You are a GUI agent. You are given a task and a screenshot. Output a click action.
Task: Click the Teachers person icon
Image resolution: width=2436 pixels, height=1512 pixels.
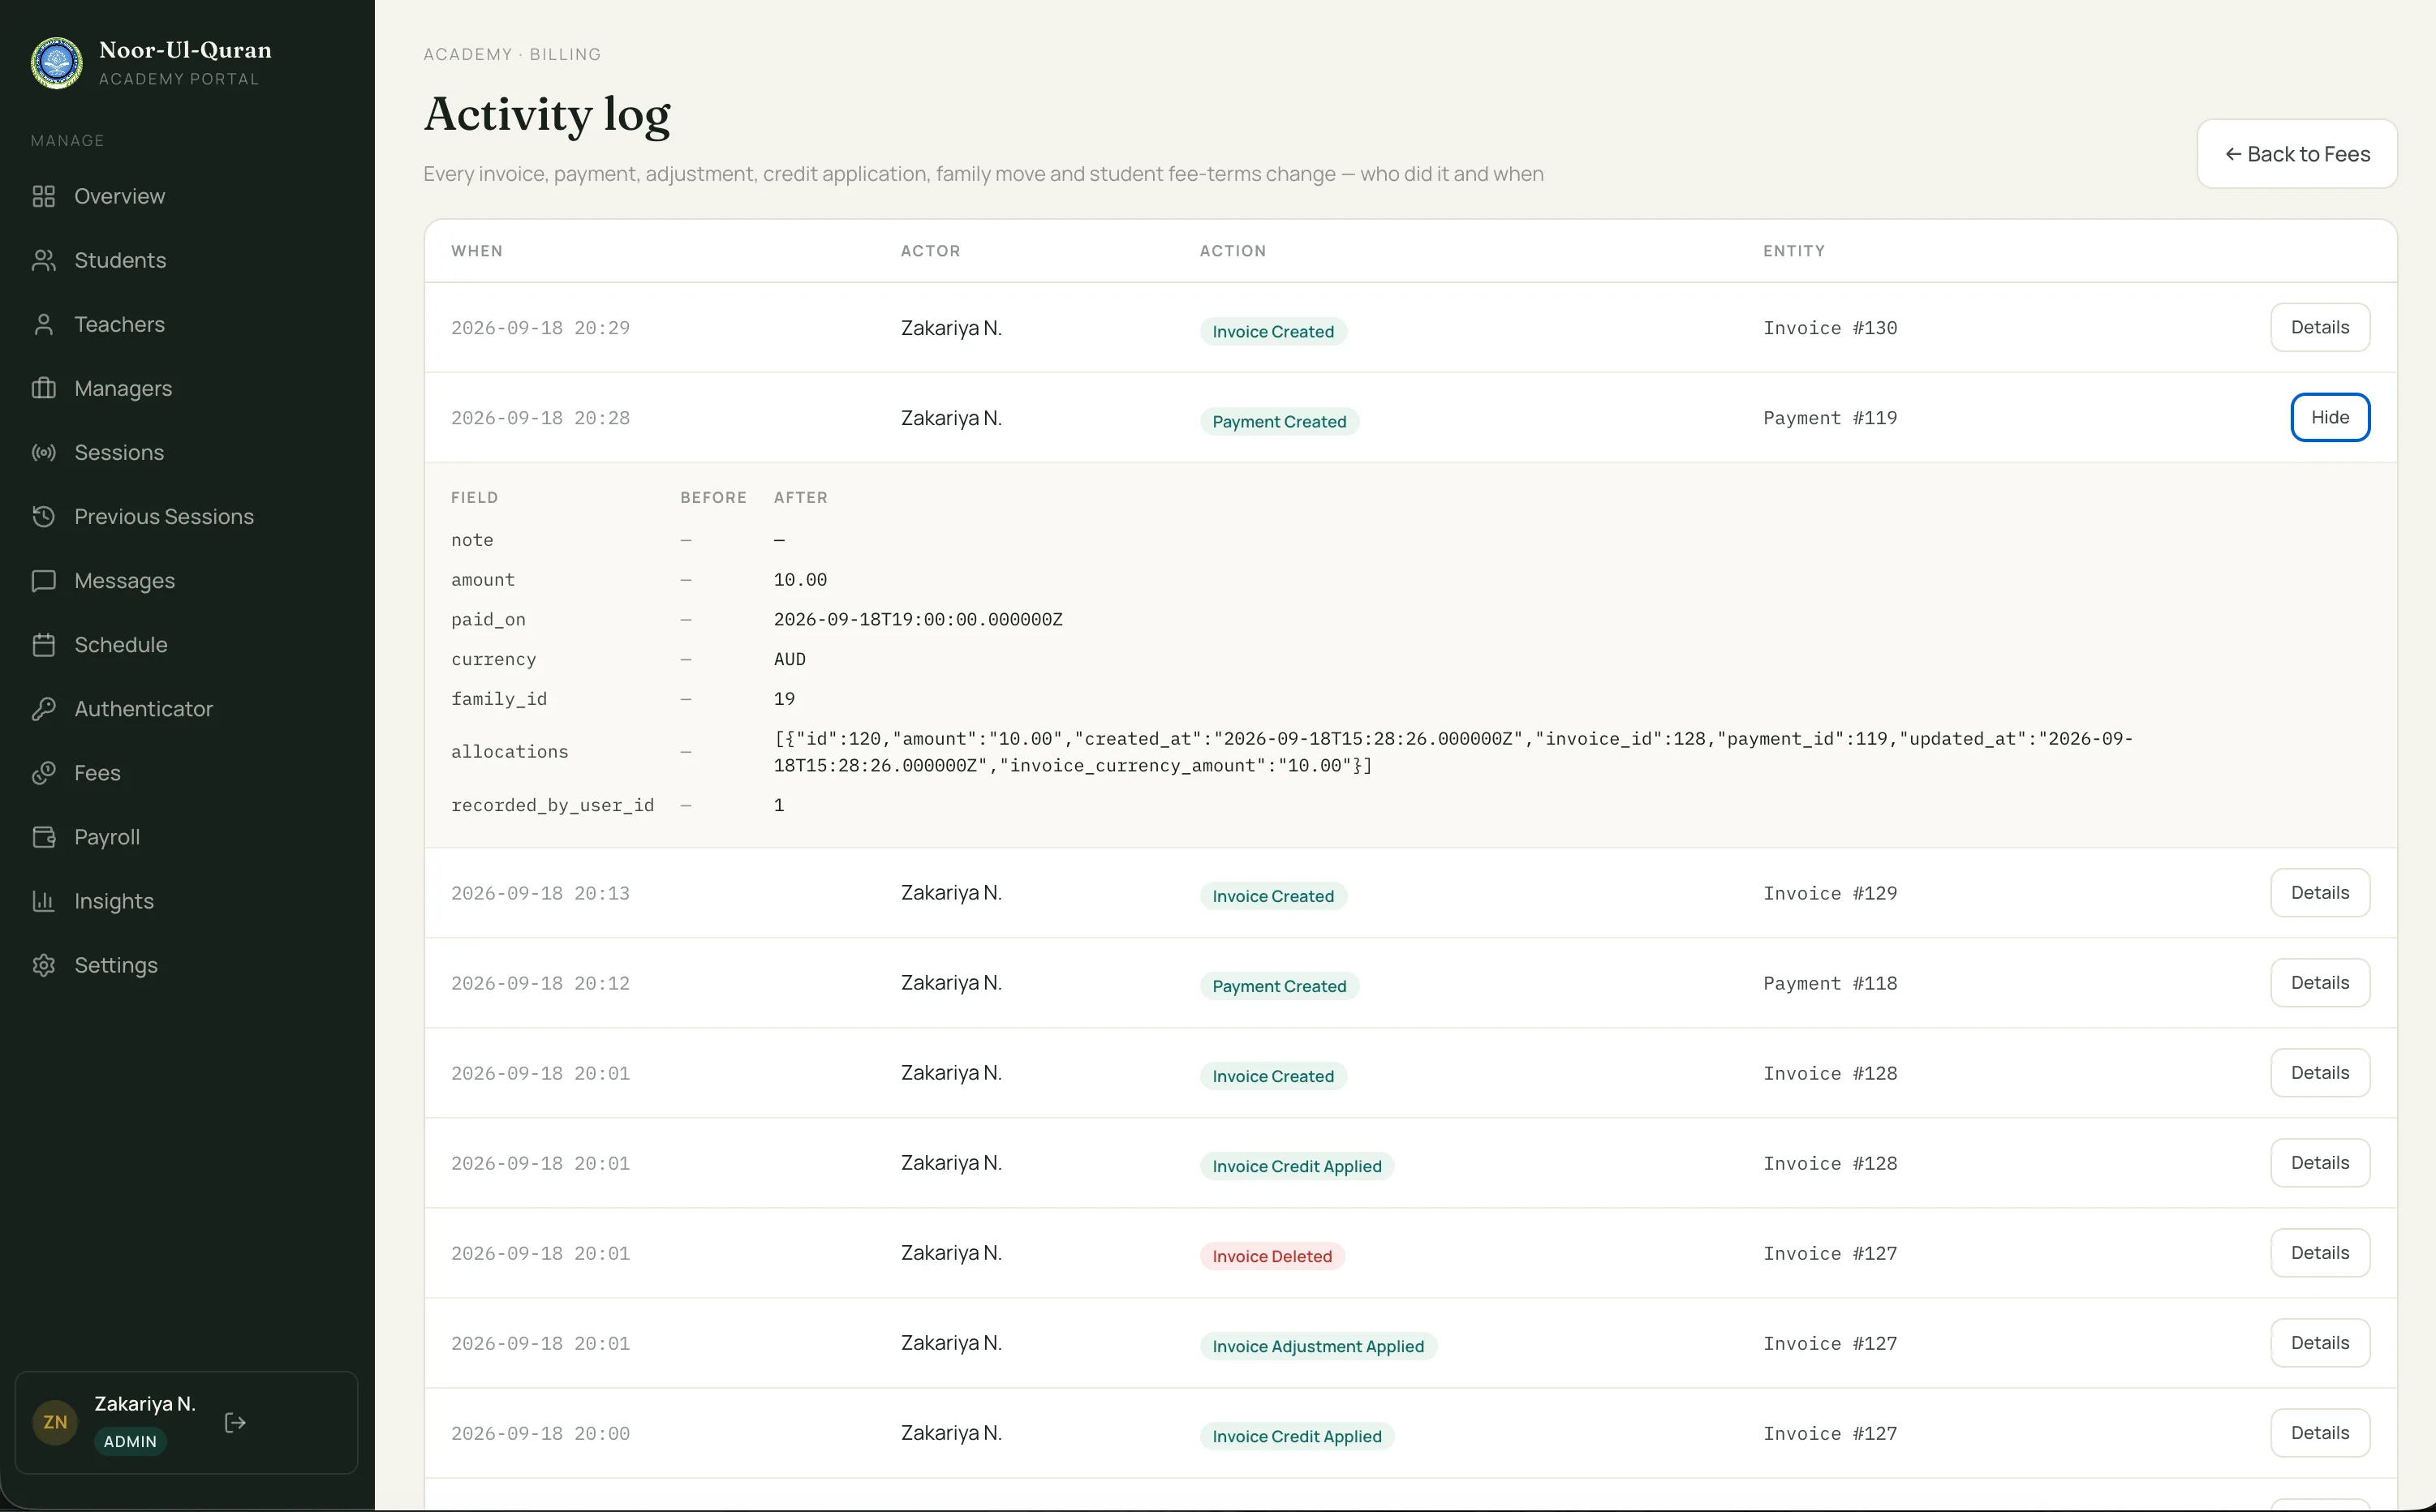(x=43, y=324)
